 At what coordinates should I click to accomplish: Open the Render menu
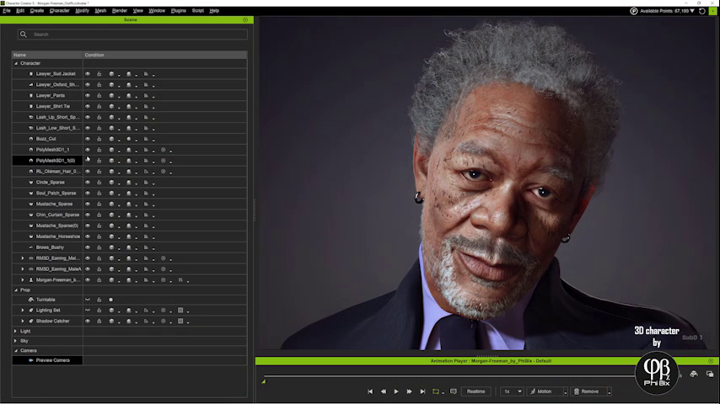(120, 11)
